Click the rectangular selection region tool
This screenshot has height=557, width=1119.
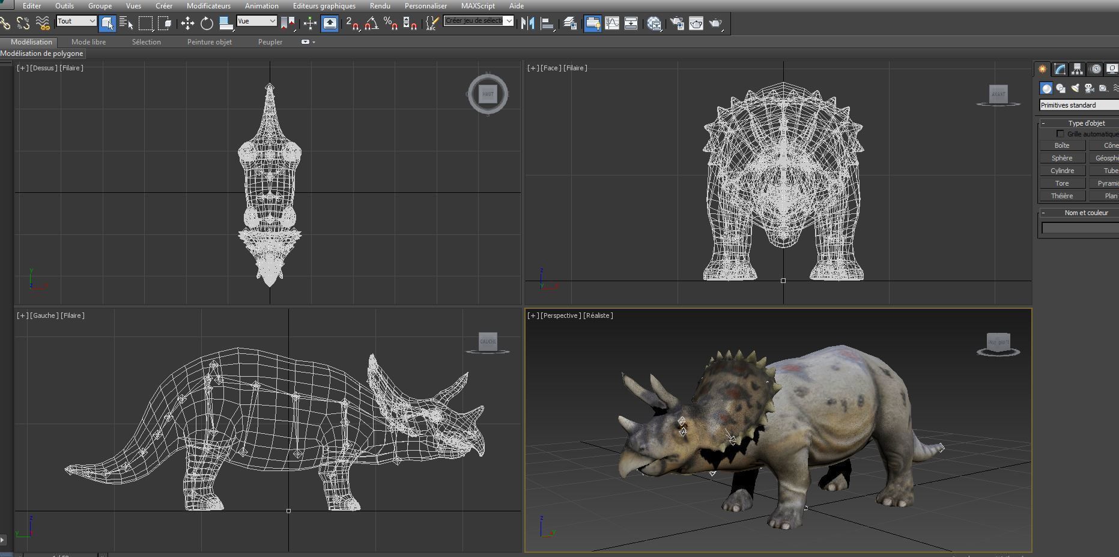coord(145,23)
